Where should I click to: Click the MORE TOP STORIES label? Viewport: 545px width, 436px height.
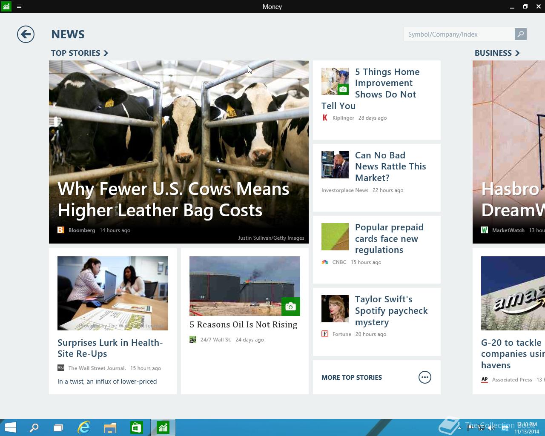(x=352, y=377)
